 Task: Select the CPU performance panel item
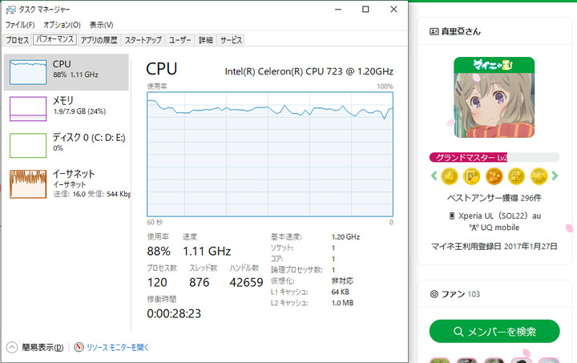pos(67,72)
